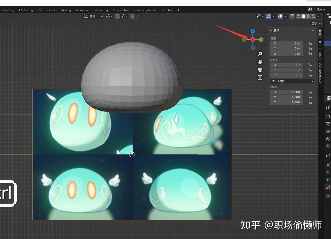Add new workspace plus button
Screen dimensions: 331x239
tap(178, 10)
